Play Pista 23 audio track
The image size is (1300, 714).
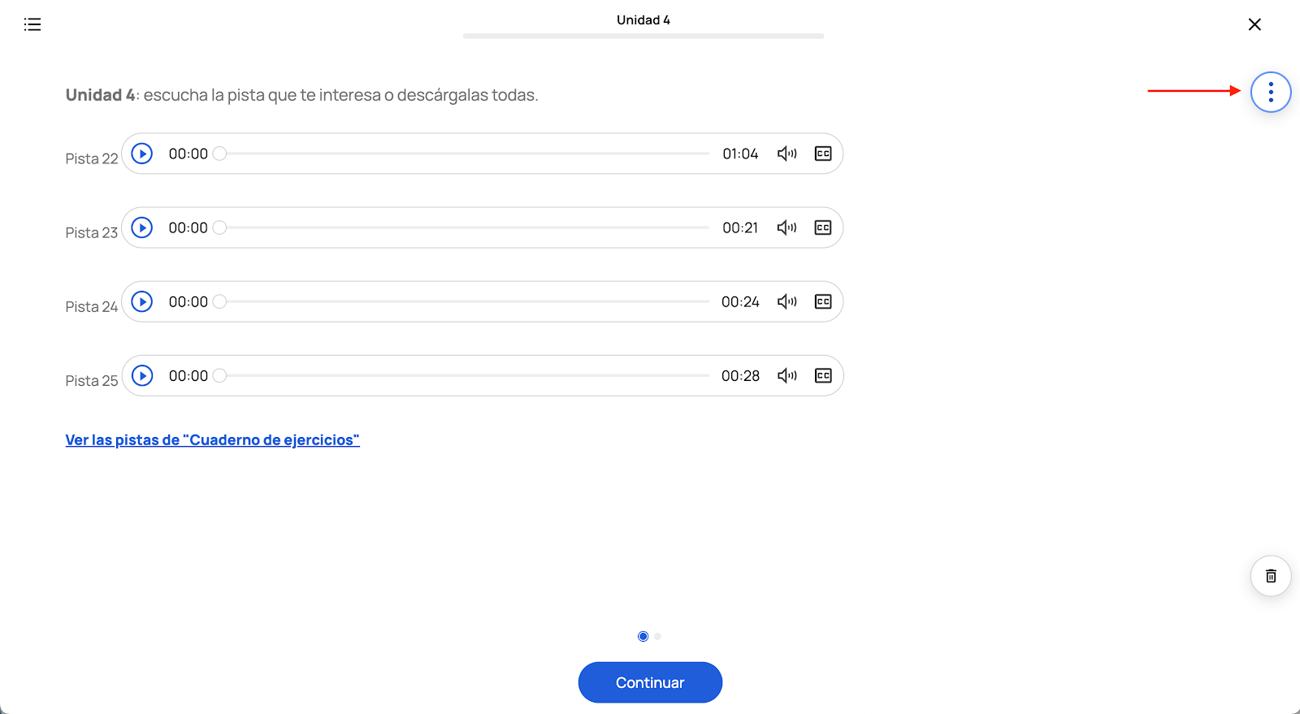tap(142, 227)
